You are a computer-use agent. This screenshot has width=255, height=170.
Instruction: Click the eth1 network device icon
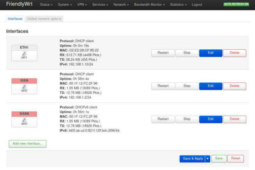[24, 54]
